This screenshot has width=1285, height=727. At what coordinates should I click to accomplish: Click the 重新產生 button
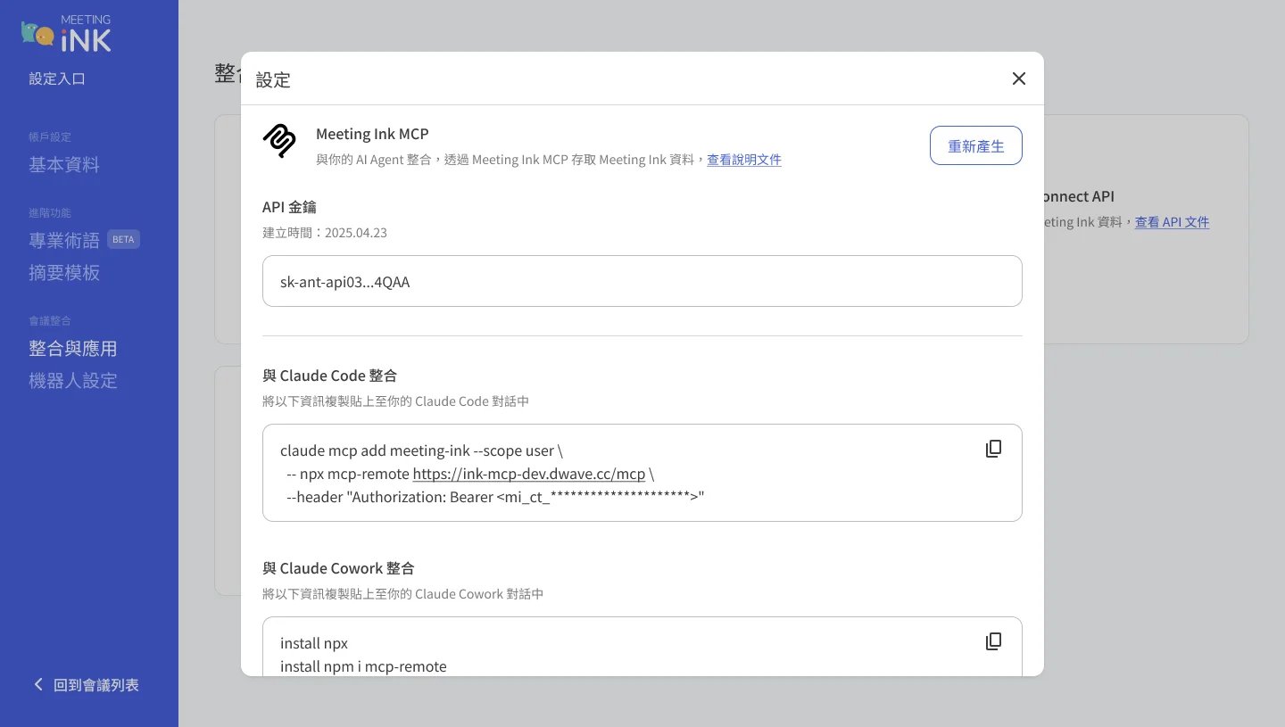coord(976,145)
